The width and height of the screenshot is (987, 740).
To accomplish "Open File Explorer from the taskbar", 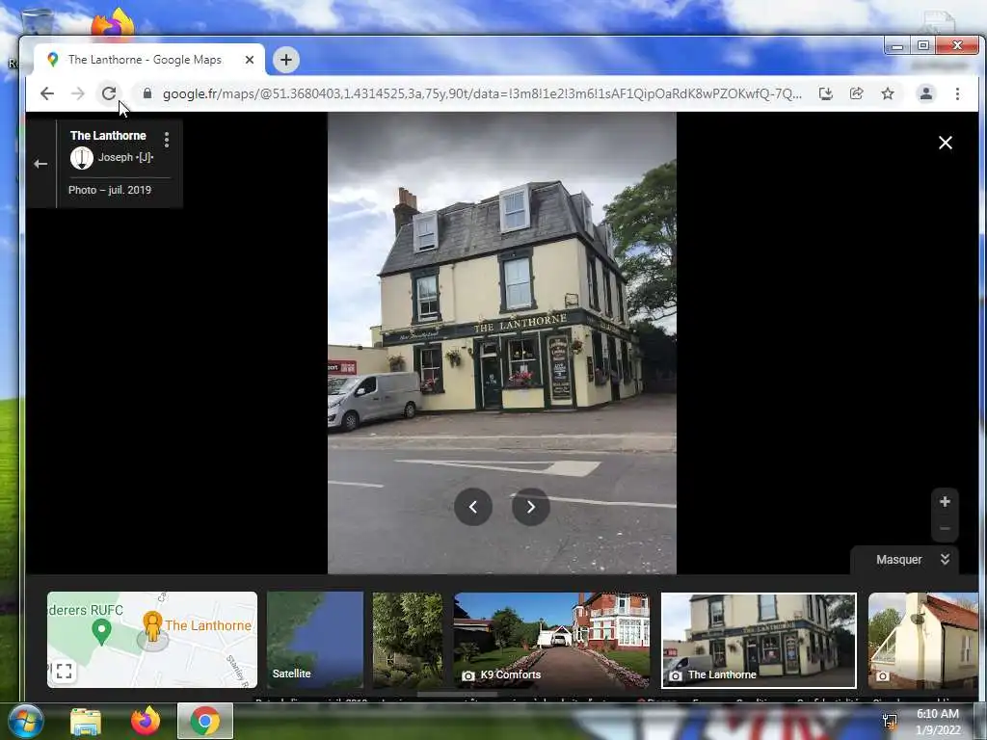I will pyautogui.click(x=86, y=721).
